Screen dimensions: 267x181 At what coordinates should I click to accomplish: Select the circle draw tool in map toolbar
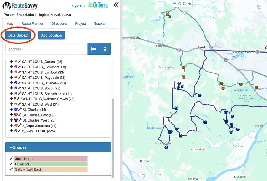pos(179,4)
